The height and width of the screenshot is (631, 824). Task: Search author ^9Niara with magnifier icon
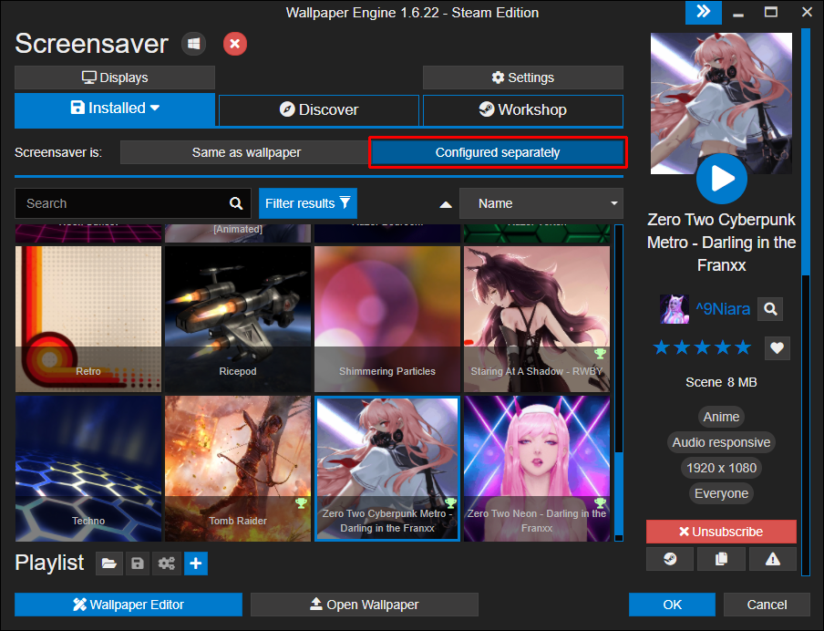tap(770, 309)
